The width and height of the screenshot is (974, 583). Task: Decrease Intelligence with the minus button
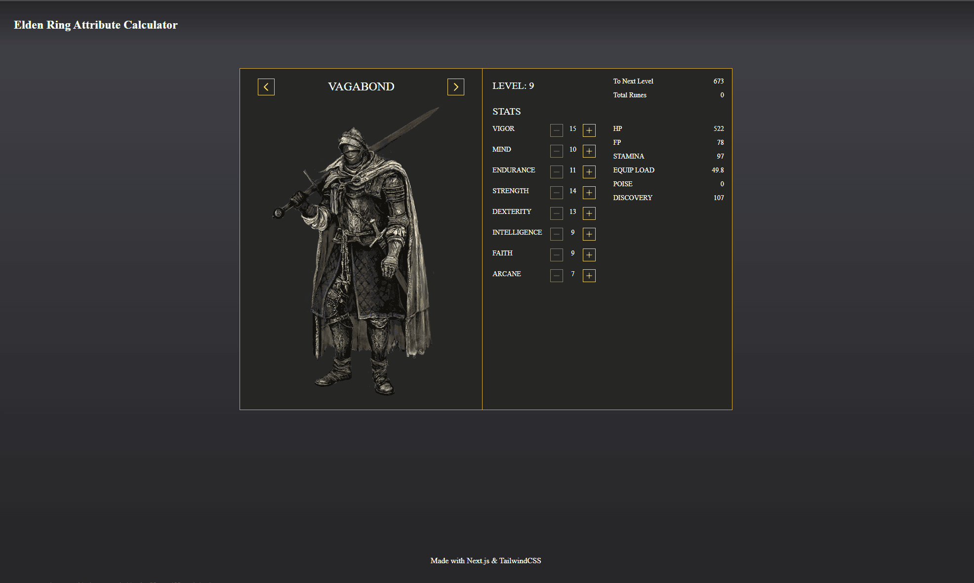pyautogui.click(x=556, y=234)
